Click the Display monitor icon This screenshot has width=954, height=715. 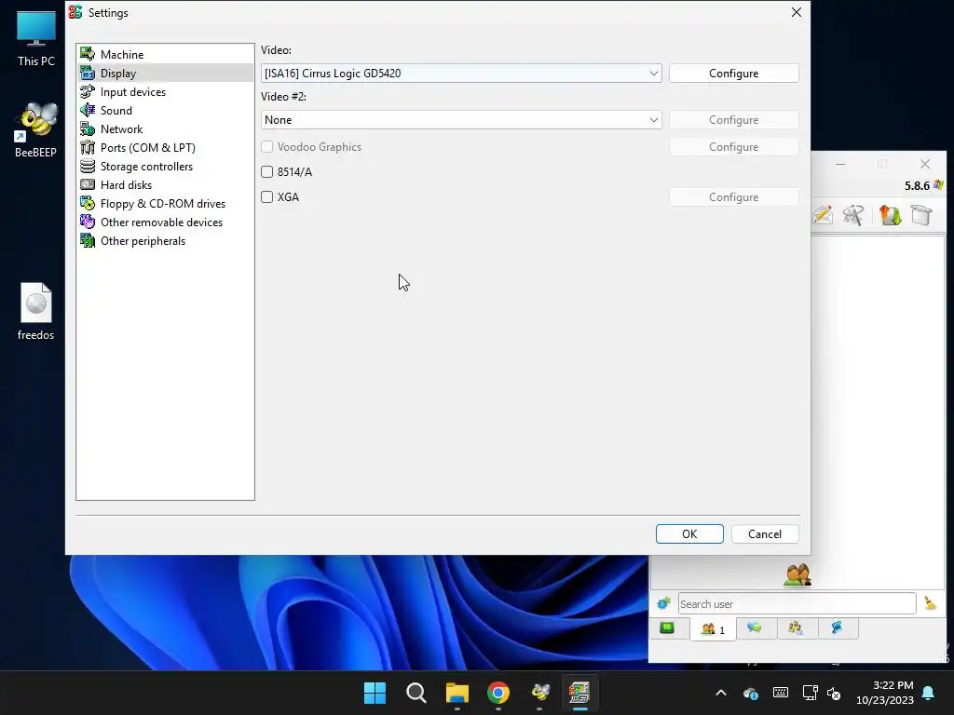[88, 73]
